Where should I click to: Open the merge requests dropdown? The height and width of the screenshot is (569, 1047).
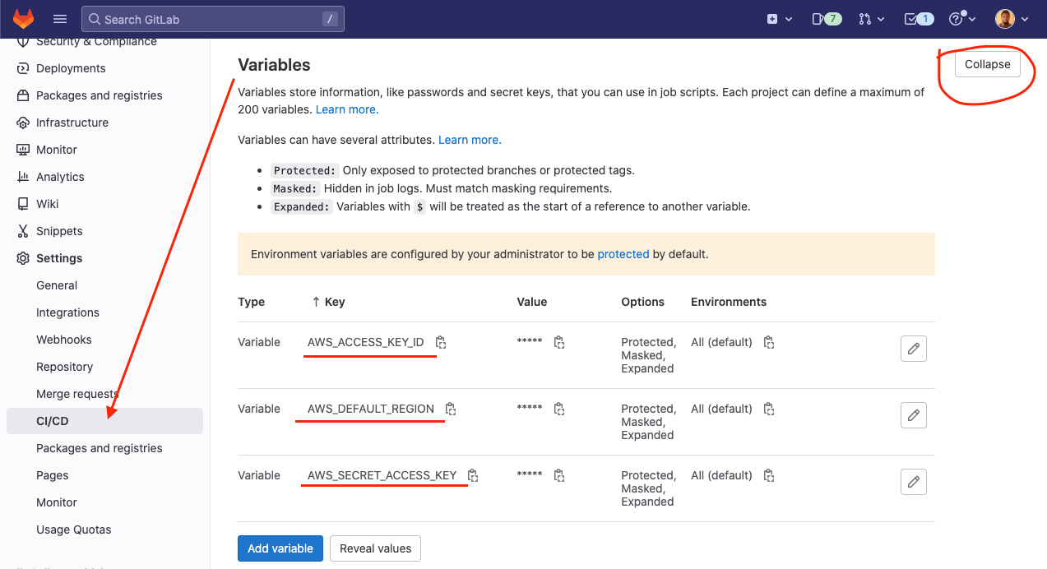pyautogui.click(x=871, y=19)
